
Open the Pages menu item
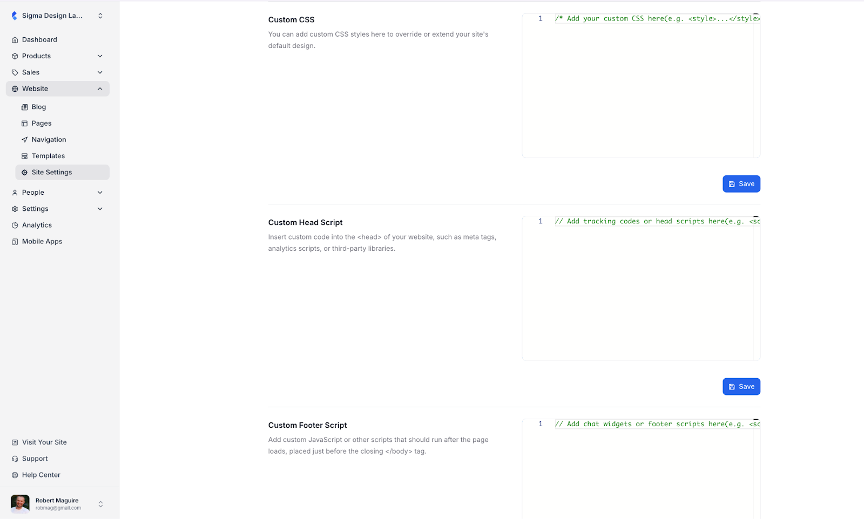(x=42, y=124)
